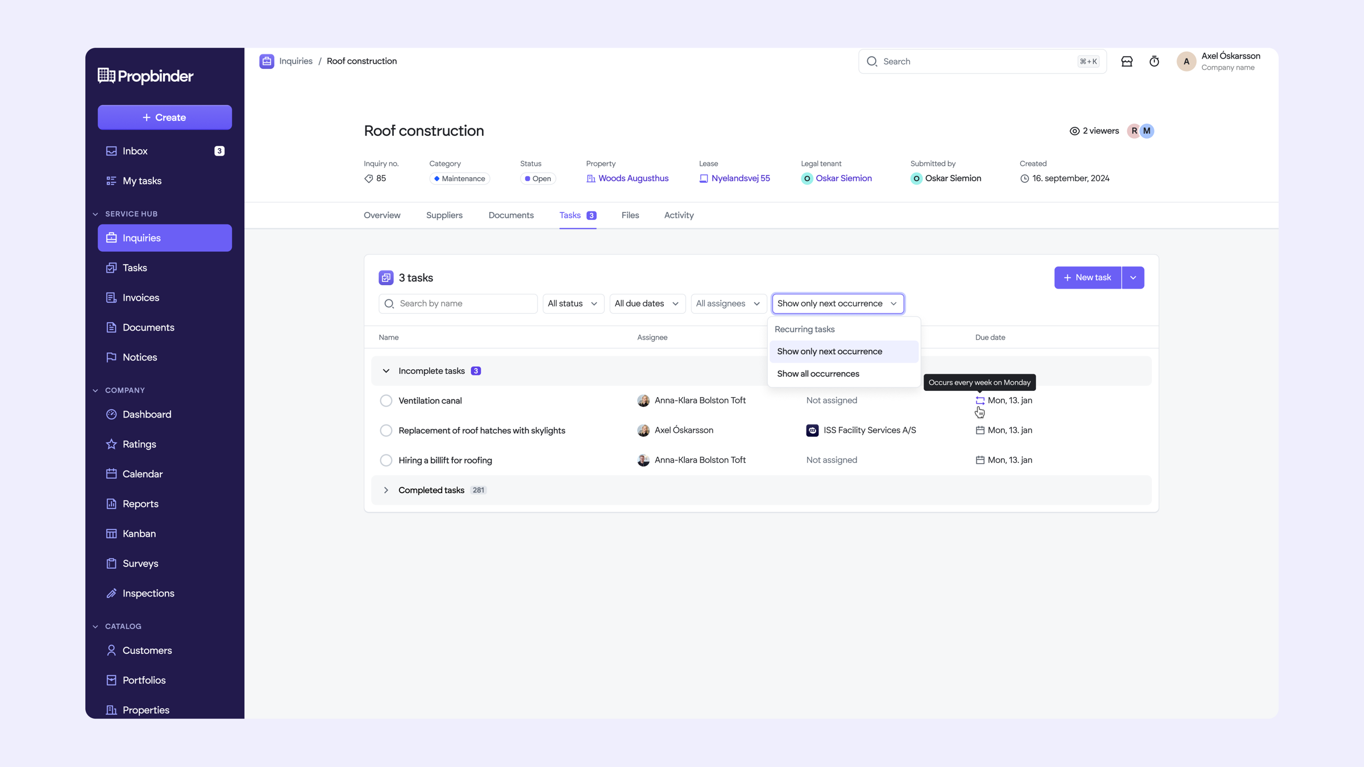Click the inquiry number tag icon
Screen dimensions: 1364x767
point(368,179)
